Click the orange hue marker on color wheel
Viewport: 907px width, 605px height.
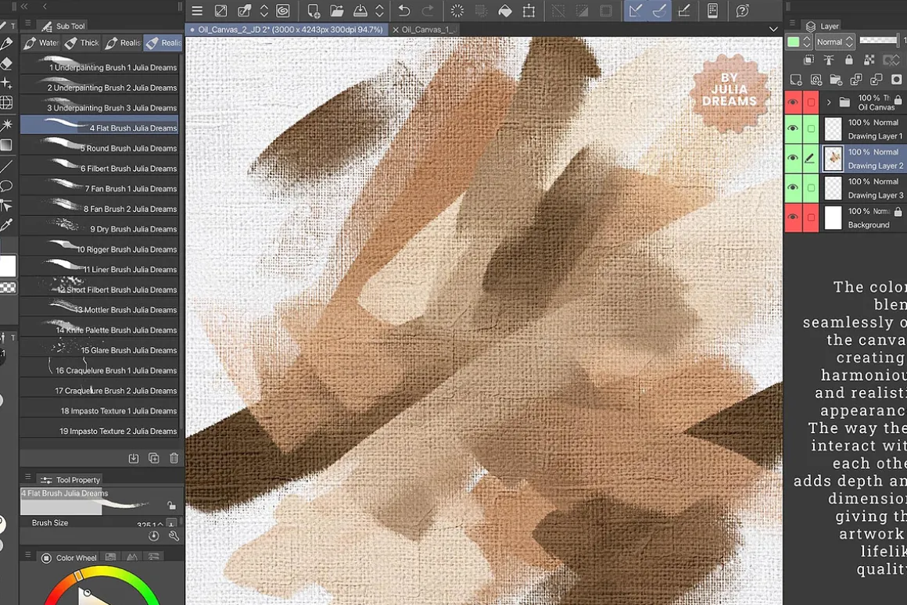78,575
